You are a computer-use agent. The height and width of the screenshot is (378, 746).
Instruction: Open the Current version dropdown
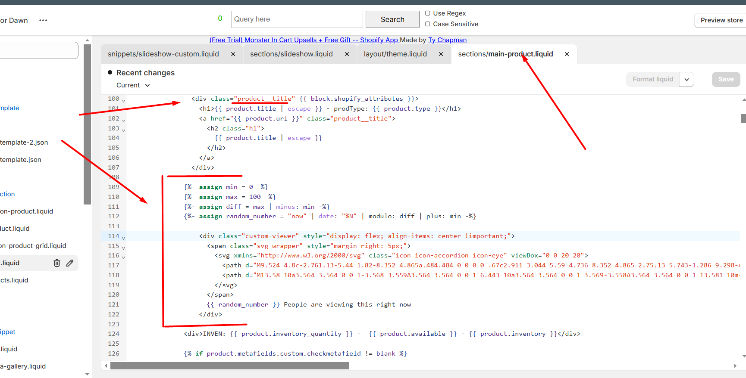coord(133,85)
